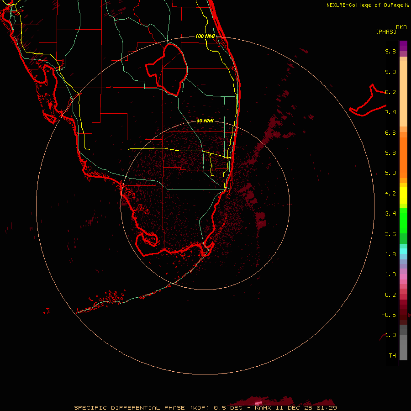Pick the yellow color bar segment

pyautogui.click(x=403, y=195)
